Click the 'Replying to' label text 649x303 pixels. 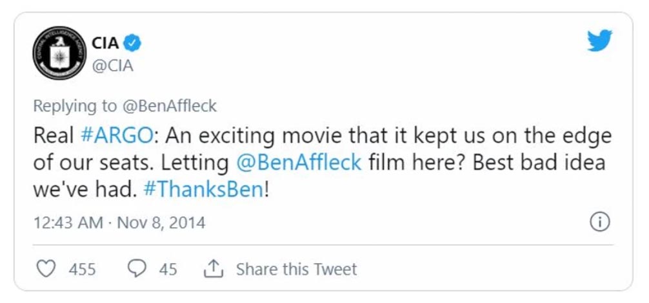pyautogui.click(x=75, y=106)
